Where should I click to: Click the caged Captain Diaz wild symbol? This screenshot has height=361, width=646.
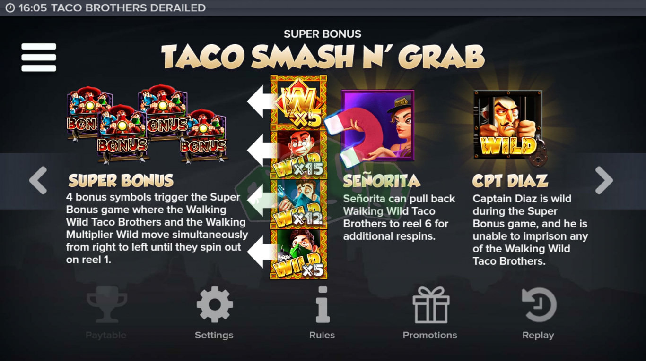(x=509, y=126)
